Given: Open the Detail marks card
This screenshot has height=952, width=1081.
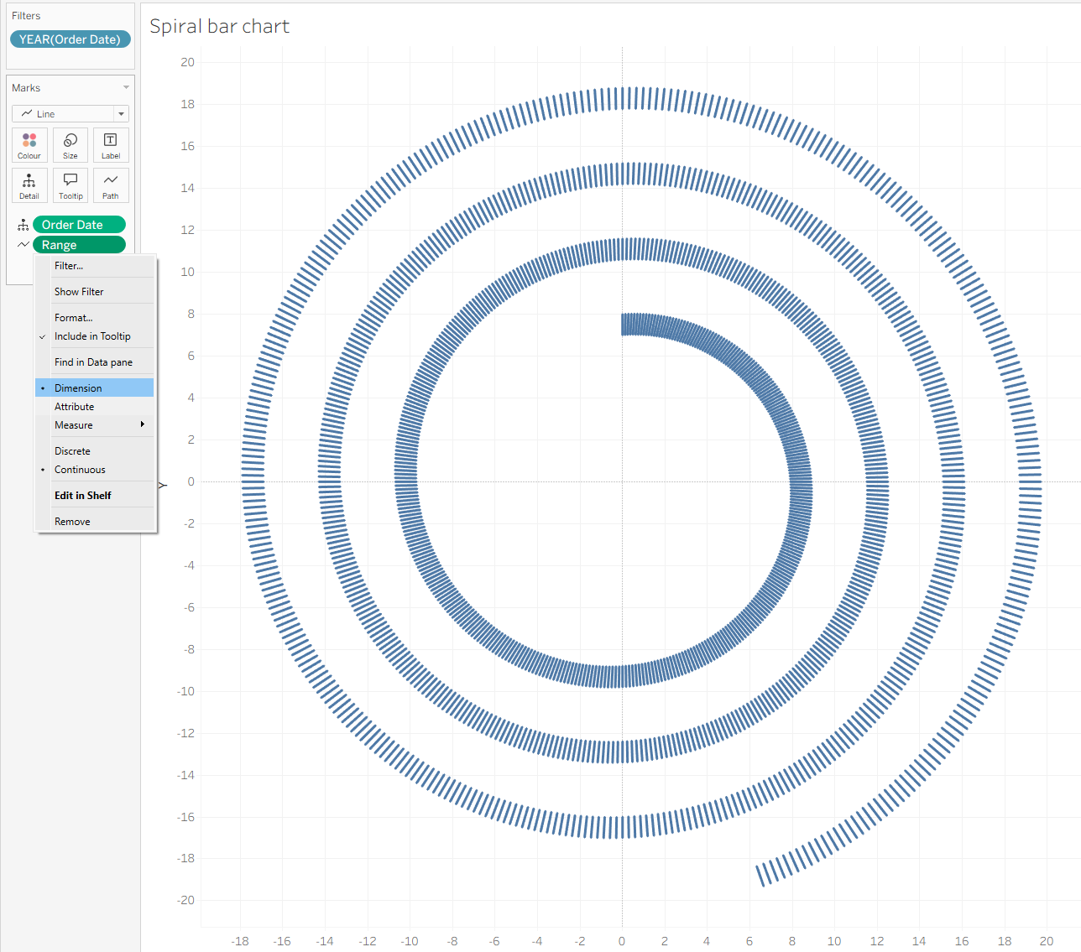Looking at the screenshot, I should pos(29,185).
